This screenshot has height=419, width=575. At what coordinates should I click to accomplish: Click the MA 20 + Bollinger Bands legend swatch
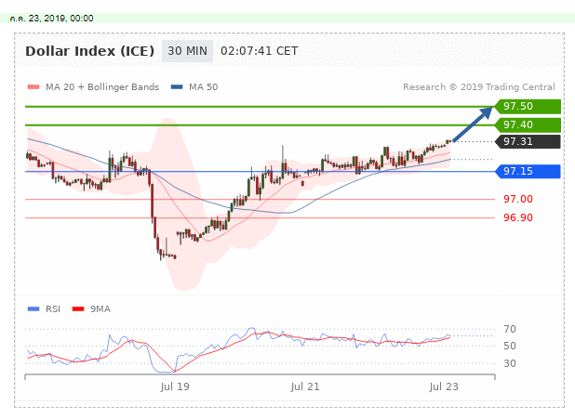pyautogui.click(x=33, y=87)
